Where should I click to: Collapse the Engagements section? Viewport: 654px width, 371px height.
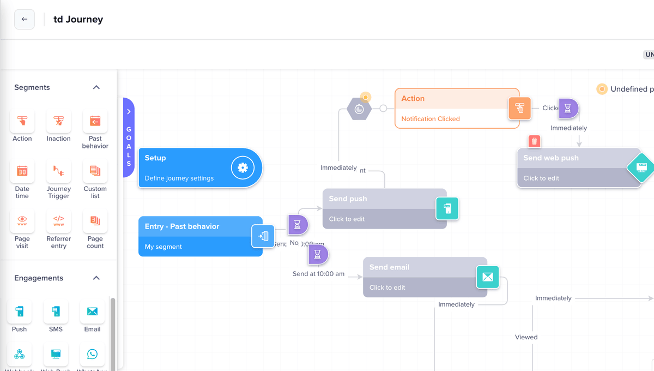(96, 278)
